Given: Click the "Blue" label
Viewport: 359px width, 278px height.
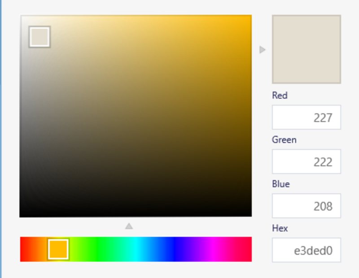Looking at the screenshot, I should [x=281, y=184].
